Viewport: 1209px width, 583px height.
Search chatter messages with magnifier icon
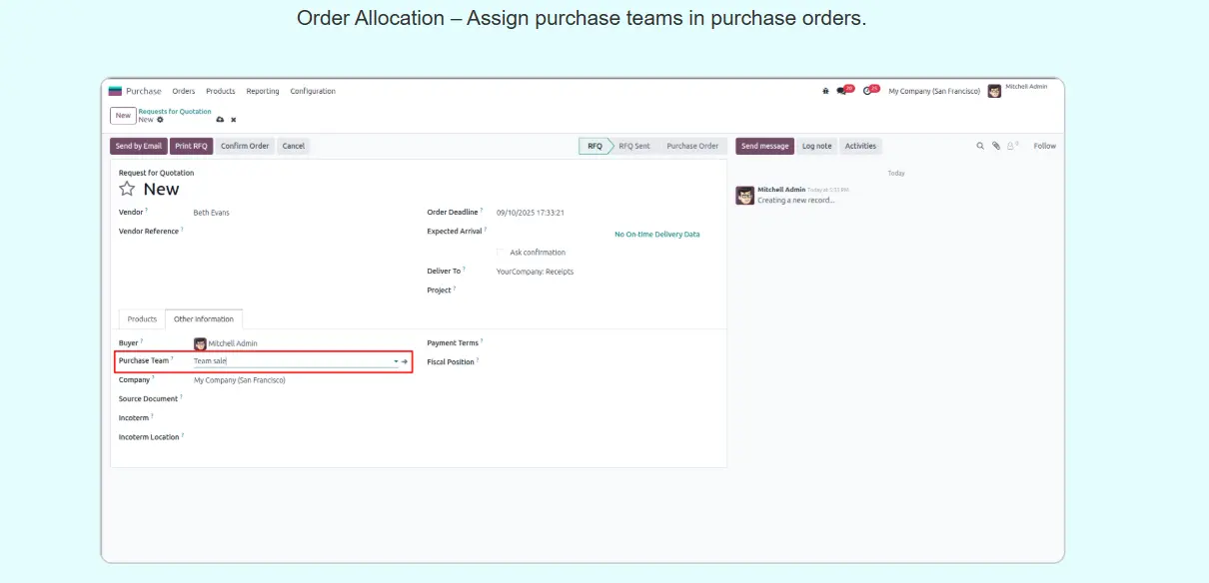point(980,146)
